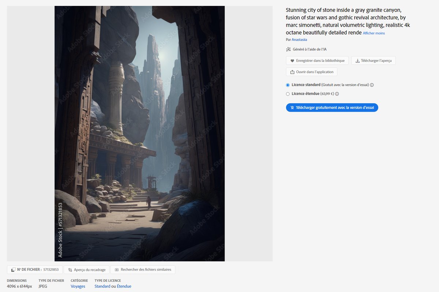Click the cart icon in the blue download button
This screenshot has height=292, width=439.
292,108
